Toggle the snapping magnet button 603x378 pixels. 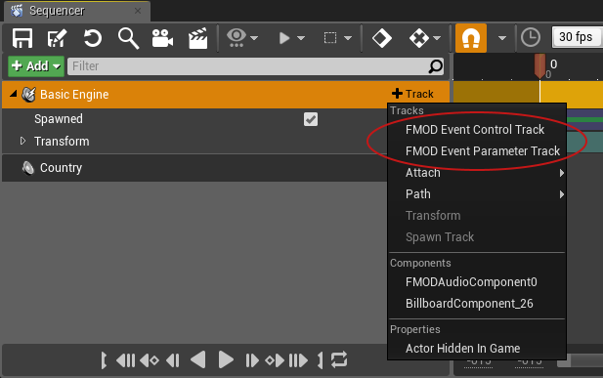471,38
